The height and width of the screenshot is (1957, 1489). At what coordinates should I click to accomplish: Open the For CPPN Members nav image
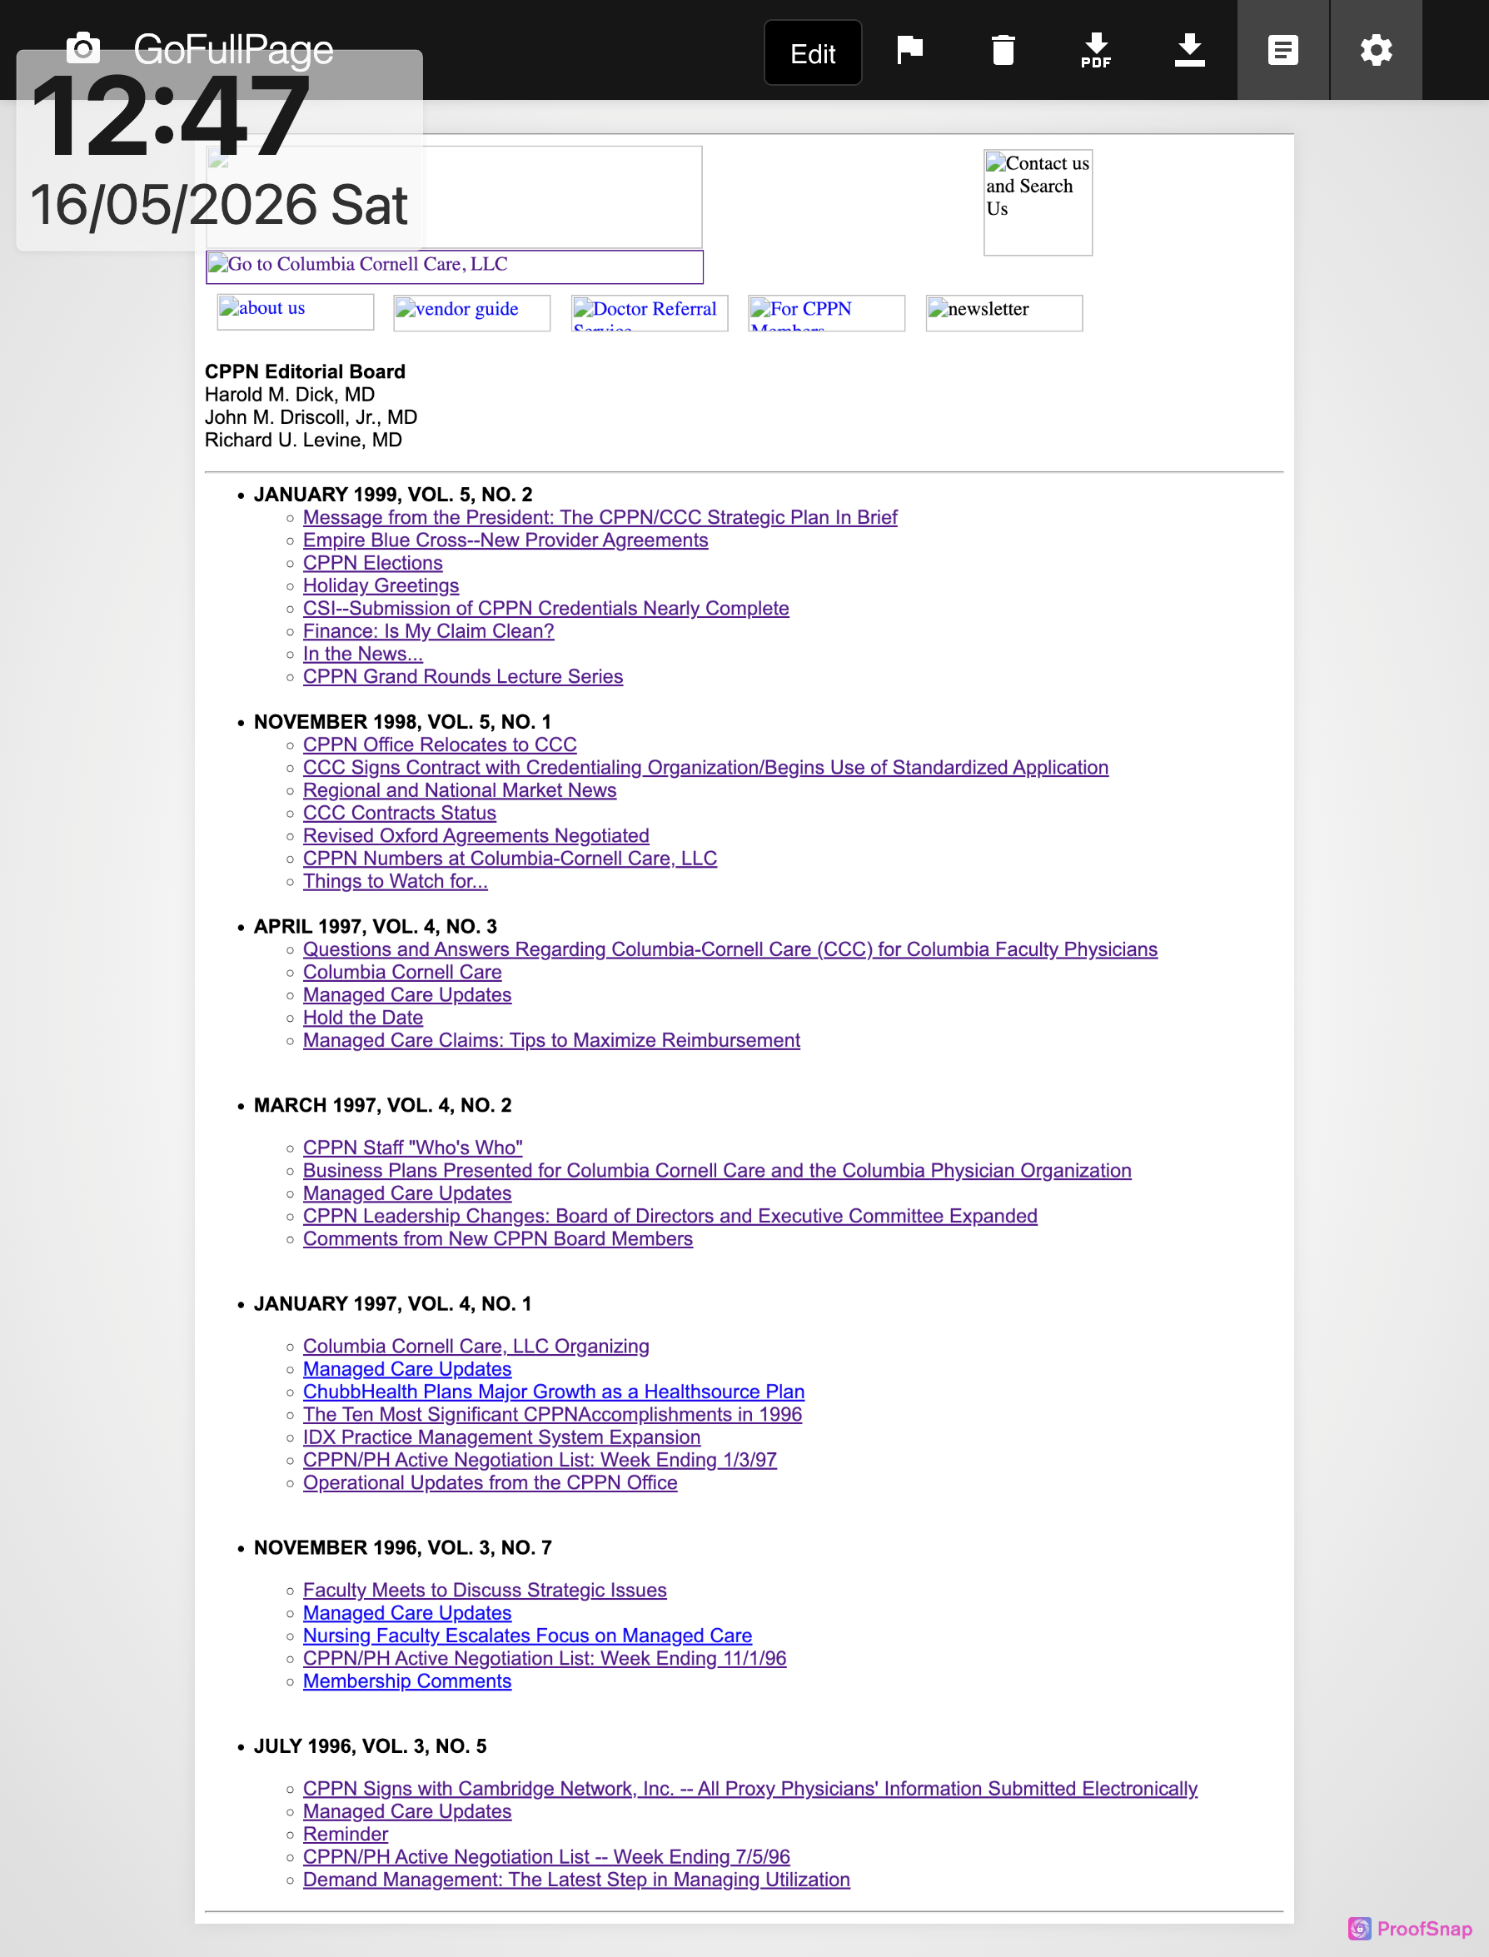click(826, 313)
